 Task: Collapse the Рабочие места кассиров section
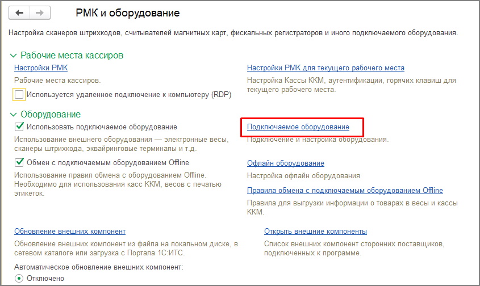coord(13,56)
